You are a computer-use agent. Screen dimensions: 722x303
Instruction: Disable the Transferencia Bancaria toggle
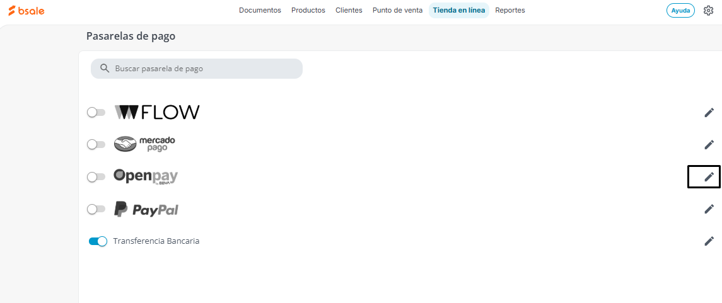(98, 241)
